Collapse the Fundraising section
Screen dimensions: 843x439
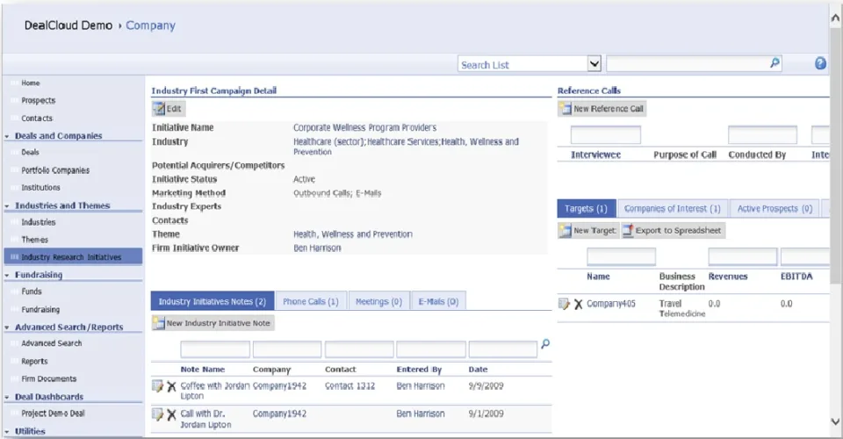7,275
